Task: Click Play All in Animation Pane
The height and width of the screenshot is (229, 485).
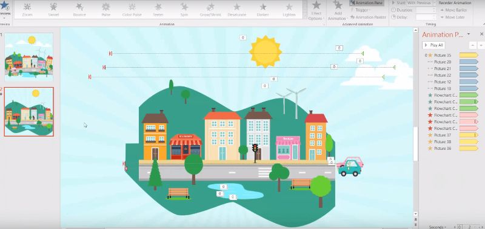Action: (x=433, y=45)
